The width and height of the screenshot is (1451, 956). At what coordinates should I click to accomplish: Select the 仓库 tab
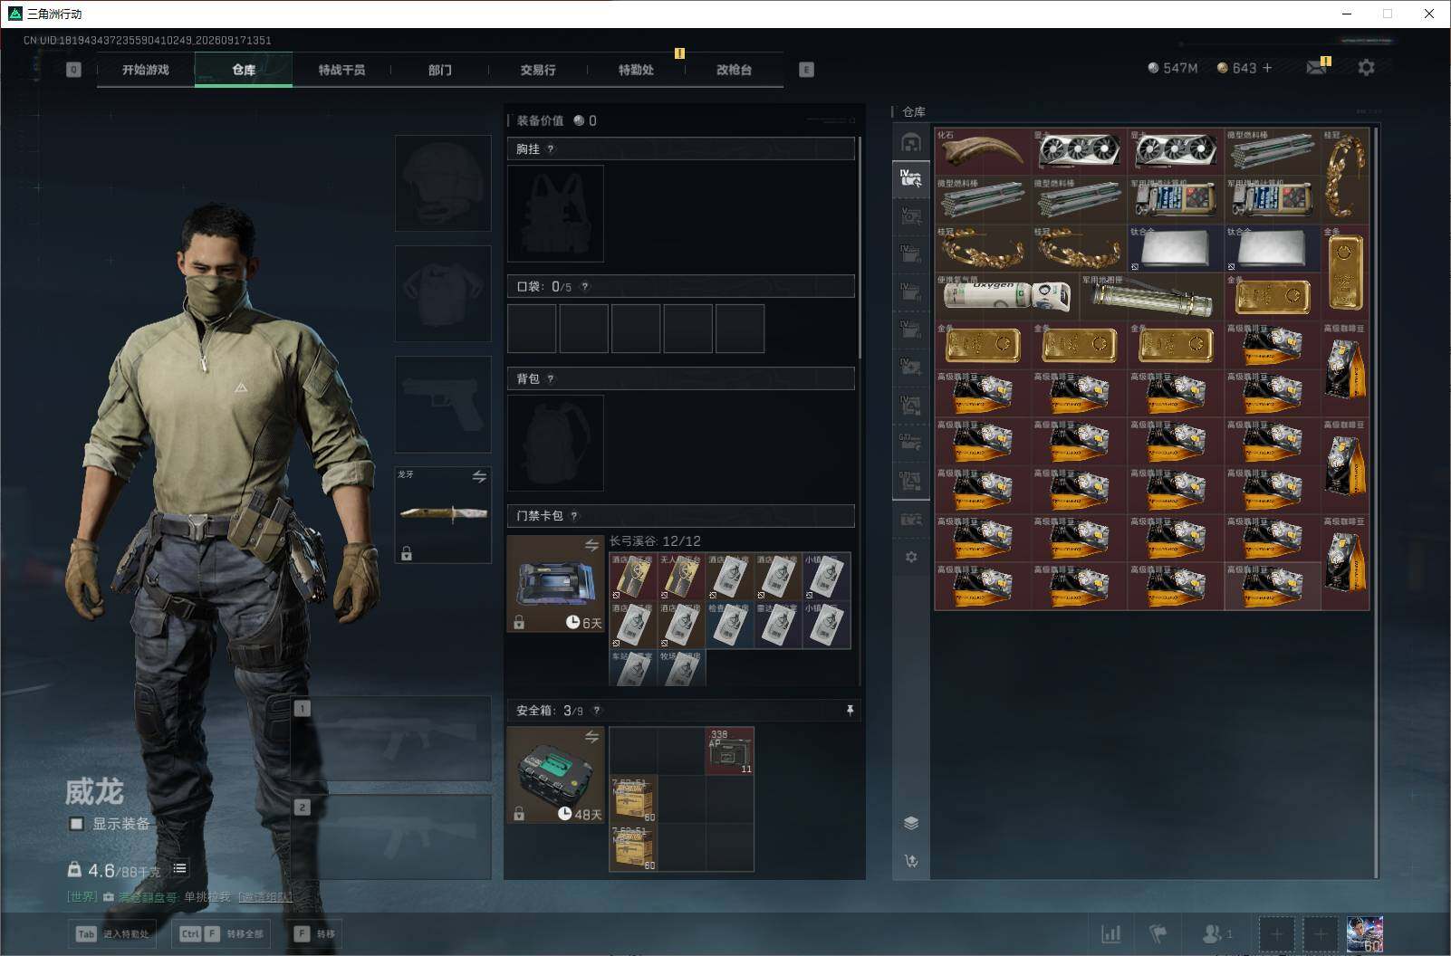tap(244, 70)
